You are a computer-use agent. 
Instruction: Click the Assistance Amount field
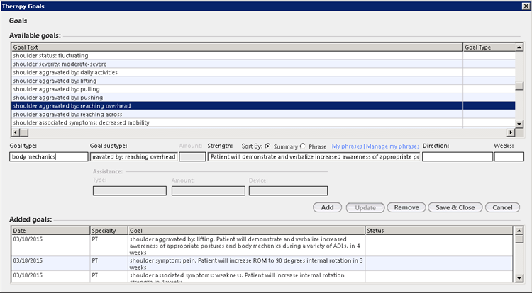[x=209, y=191]
